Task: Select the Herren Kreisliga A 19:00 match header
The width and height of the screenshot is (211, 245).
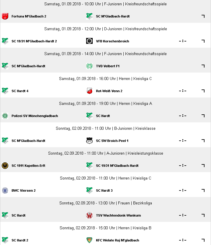Action: [106, 104]
